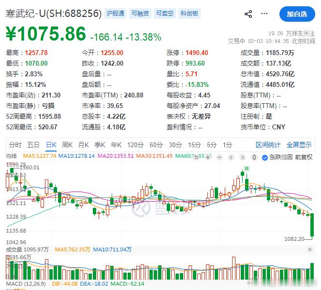Close the volume indicator panel

(310, 249)
